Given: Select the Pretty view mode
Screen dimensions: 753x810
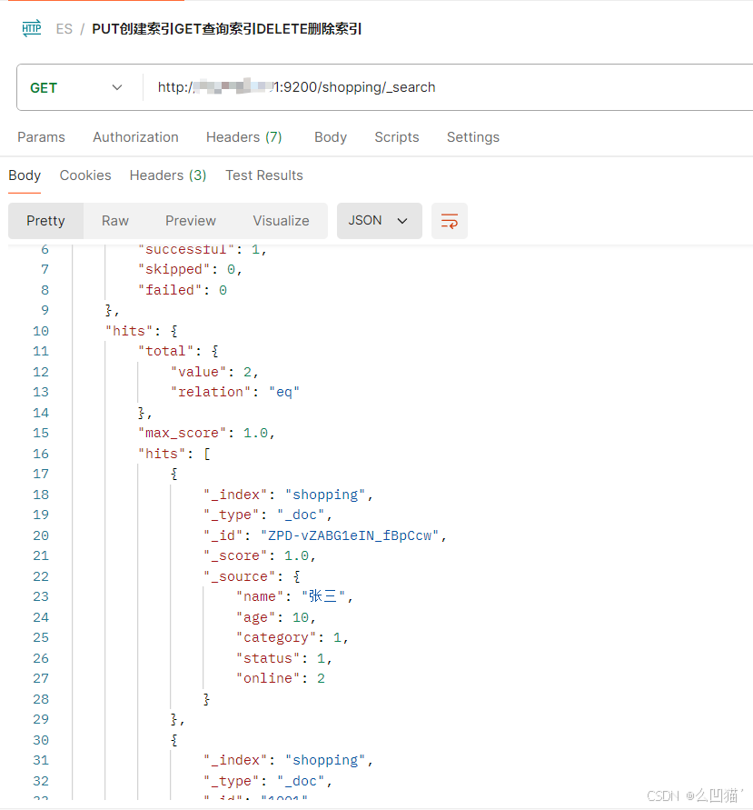Looking at the screenshot, I should (45, 221).
